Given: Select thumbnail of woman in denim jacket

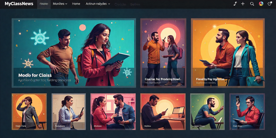Looking at the screenshot, I should (69, 112).
